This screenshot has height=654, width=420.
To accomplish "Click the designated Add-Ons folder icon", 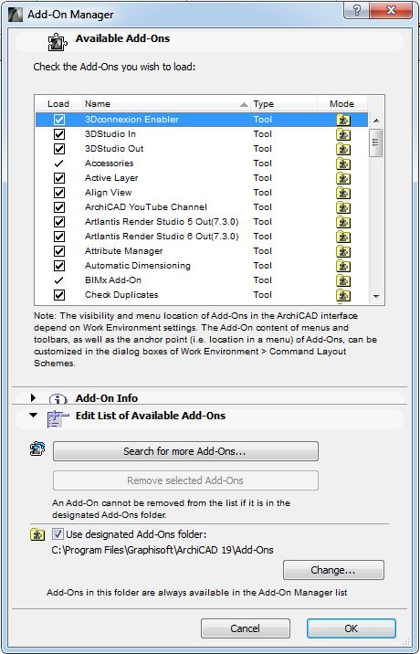I will (x=37, y=534).
